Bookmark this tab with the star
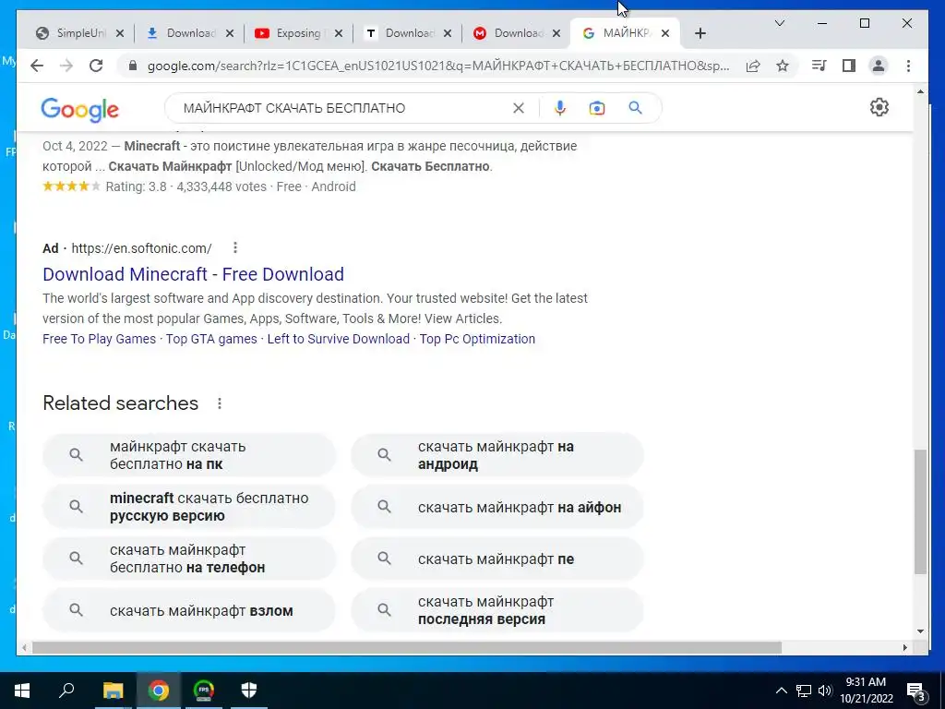 783,66
